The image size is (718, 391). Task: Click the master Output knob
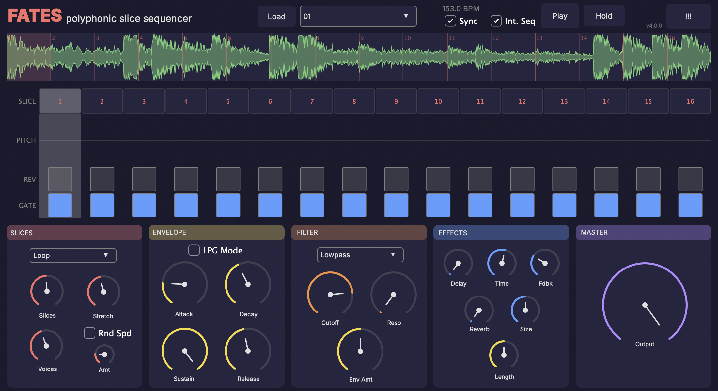645,305
